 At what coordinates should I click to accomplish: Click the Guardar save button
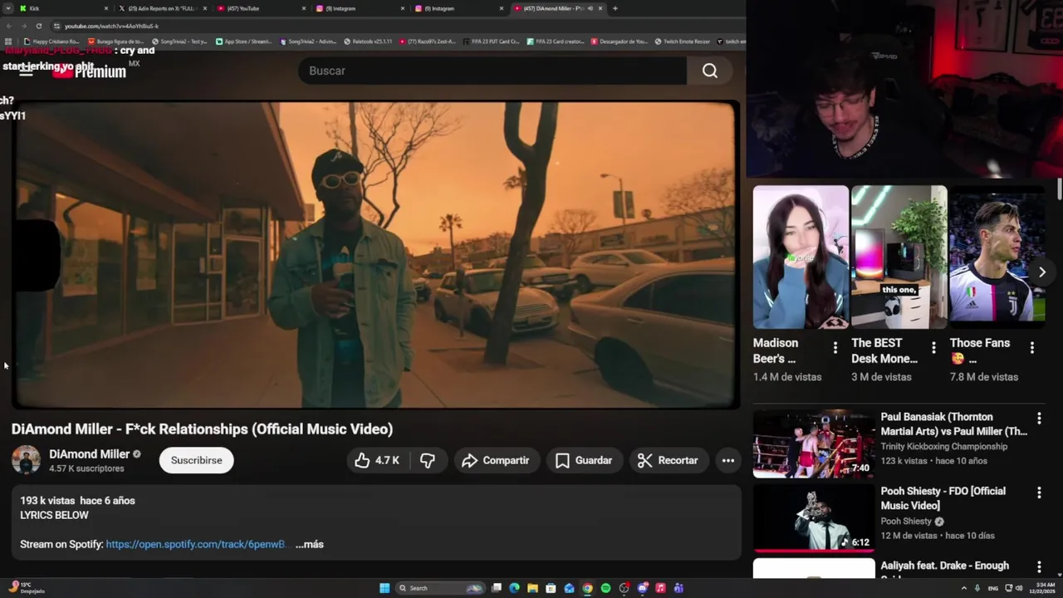coord(584,460)
